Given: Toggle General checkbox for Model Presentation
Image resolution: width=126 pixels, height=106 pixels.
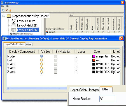Looking at the screenshot, I should click(87, 32).
